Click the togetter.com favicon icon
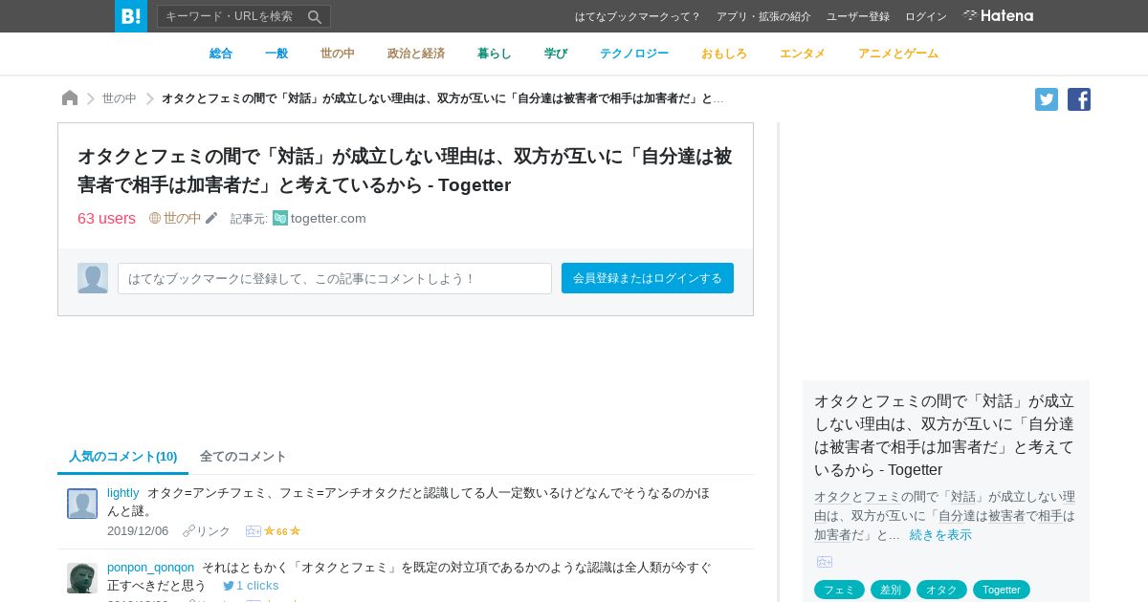 tap(279, 218)
